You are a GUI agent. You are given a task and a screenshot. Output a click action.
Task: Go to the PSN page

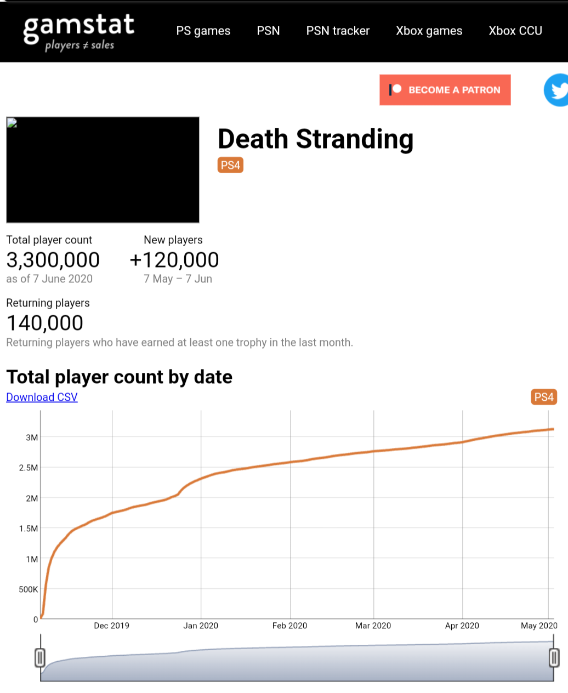[x=268, y=31]
